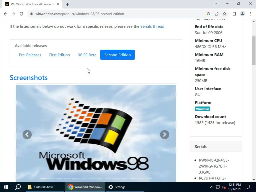The image size is (256, 192).
Task: Click the 16MB minimum RAM value
Action: pyautogui.click(x=200, y=61)
